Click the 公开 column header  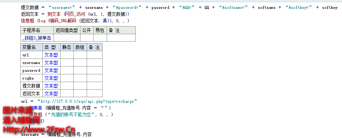87,30
